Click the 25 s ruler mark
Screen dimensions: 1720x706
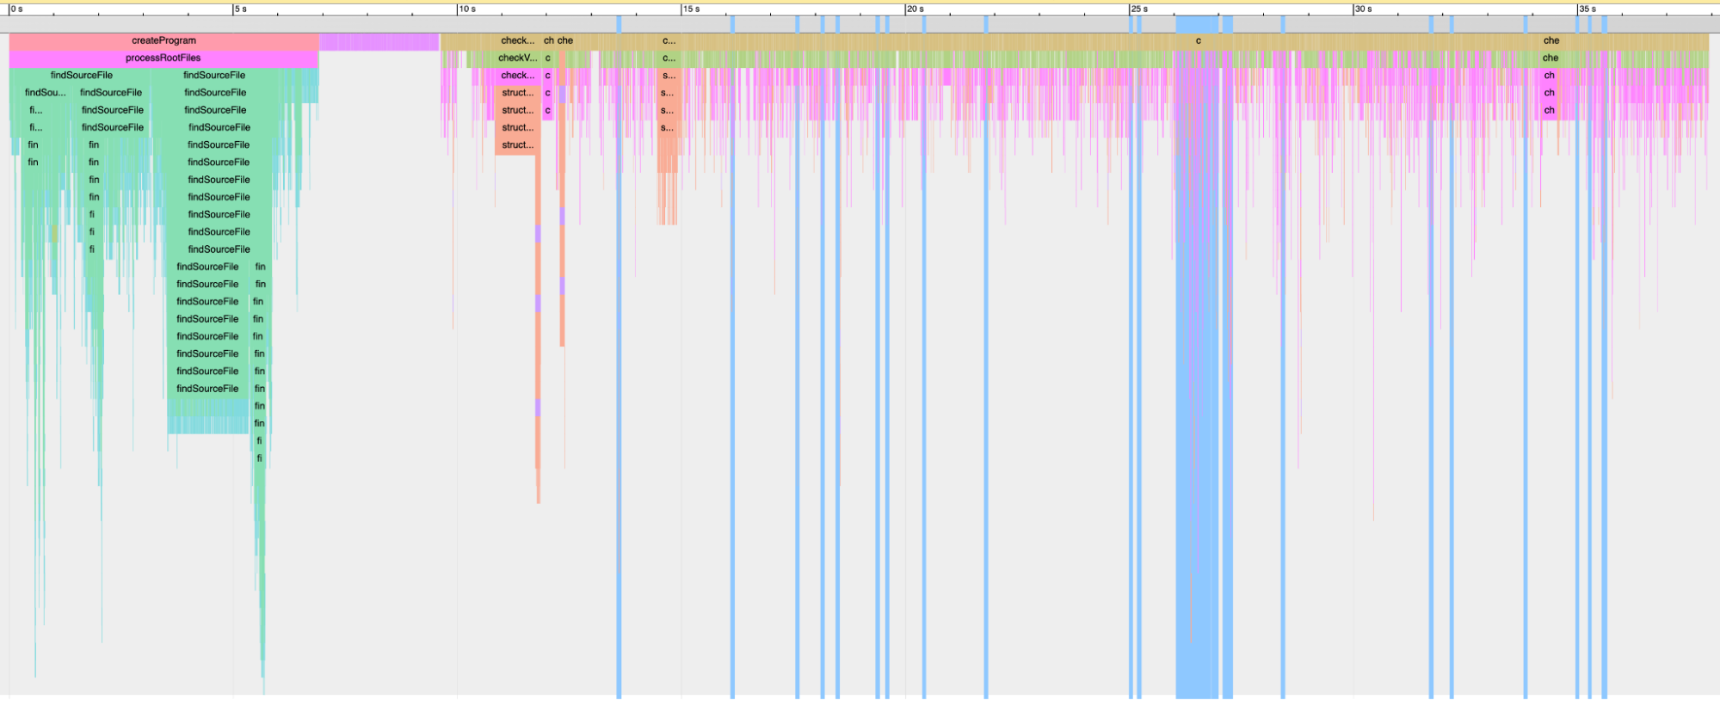(1139, 9)
